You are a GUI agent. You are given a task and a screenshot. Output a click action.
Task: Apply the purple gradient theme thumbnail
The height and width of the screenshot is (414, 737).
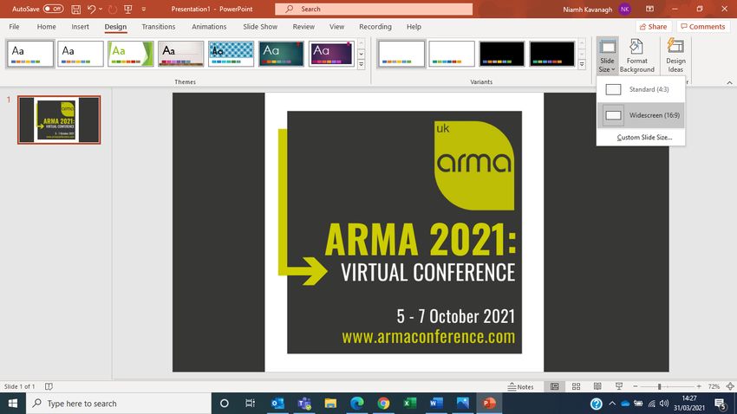tap(331, 54)
